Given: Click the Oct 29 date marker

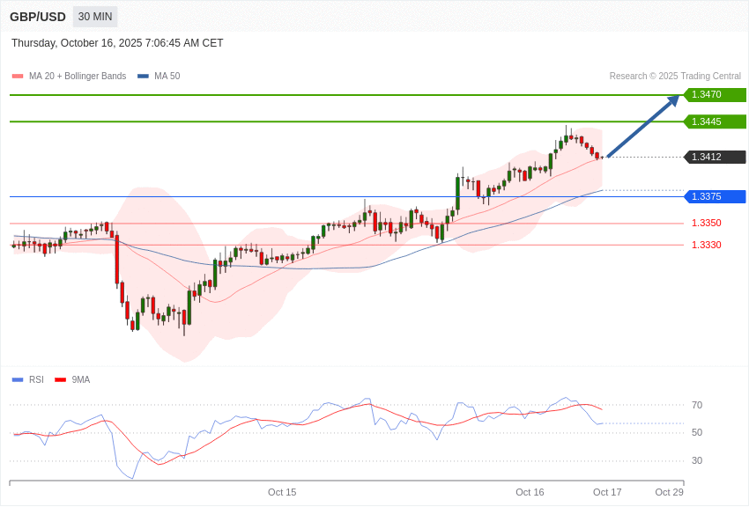Looking at the screenshot, I should [669, 492].
